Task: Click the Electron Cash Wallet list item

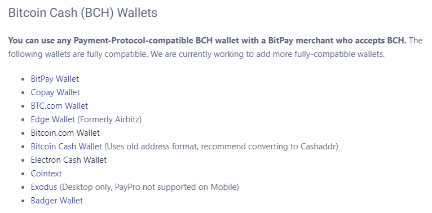Action: [x=69, y=160]
